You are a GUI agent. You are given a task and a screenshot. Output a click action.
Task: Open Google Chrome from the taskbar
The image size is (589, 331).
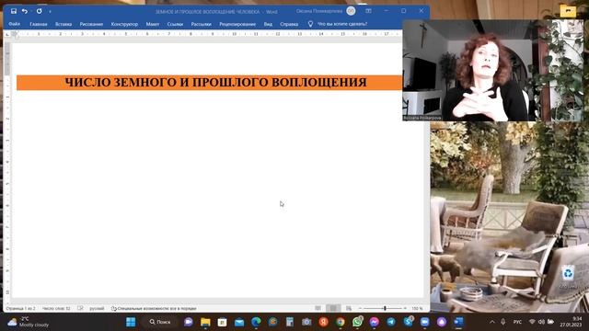pyautogui.click(x=341, y=322)
